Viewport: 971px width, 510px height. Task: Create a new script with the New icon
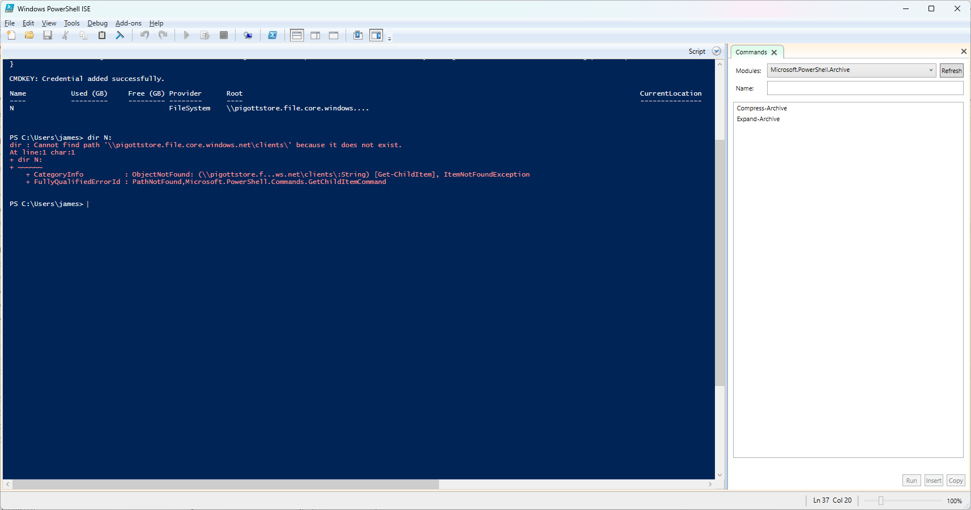(11, 35)
